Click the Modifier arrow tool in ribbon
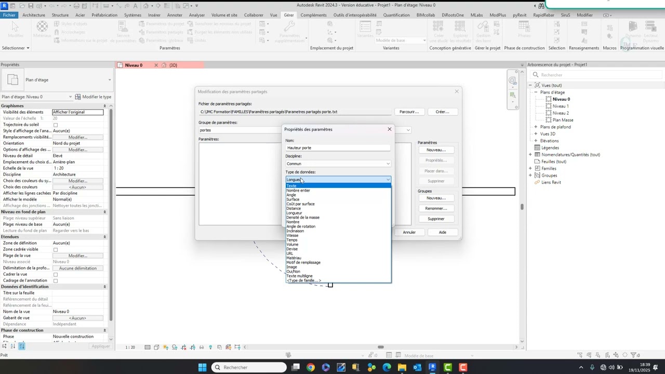Viewport: 665px width, 374px height. pyautogui.click(x=16, y=29)
